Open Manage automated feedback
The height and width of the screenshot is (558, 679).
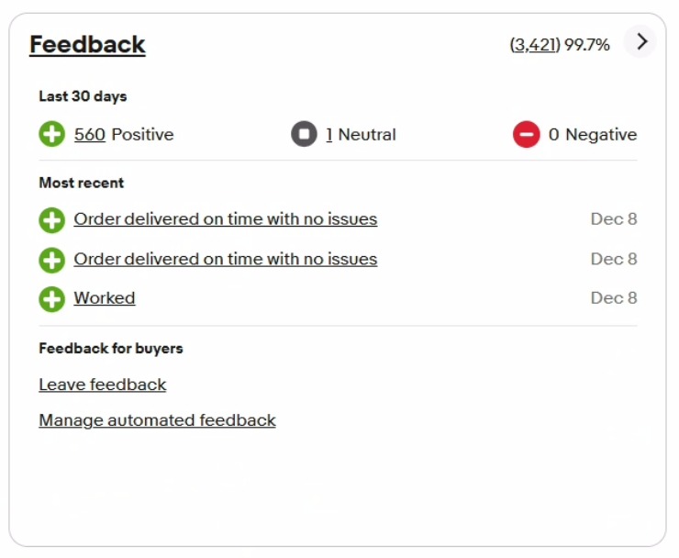click(x=157, y=420)
